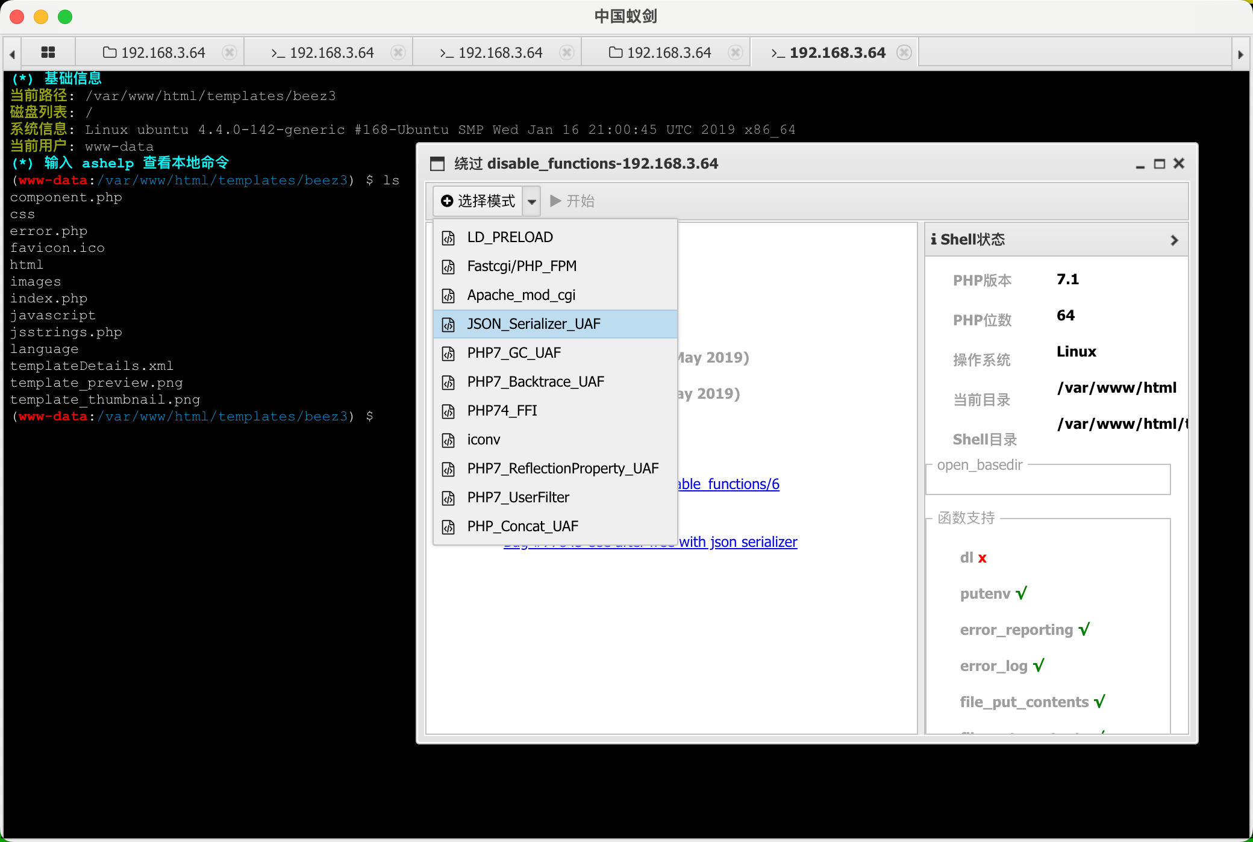Choose Fastcgi/PHP_FPM mode

tap(555, 266)
